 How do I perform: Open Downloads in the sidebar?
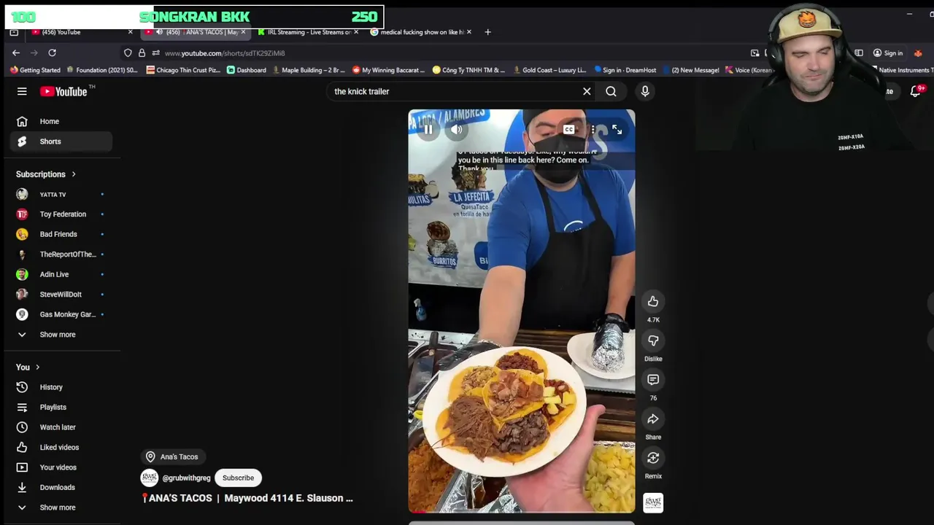(x=61, y=487)
